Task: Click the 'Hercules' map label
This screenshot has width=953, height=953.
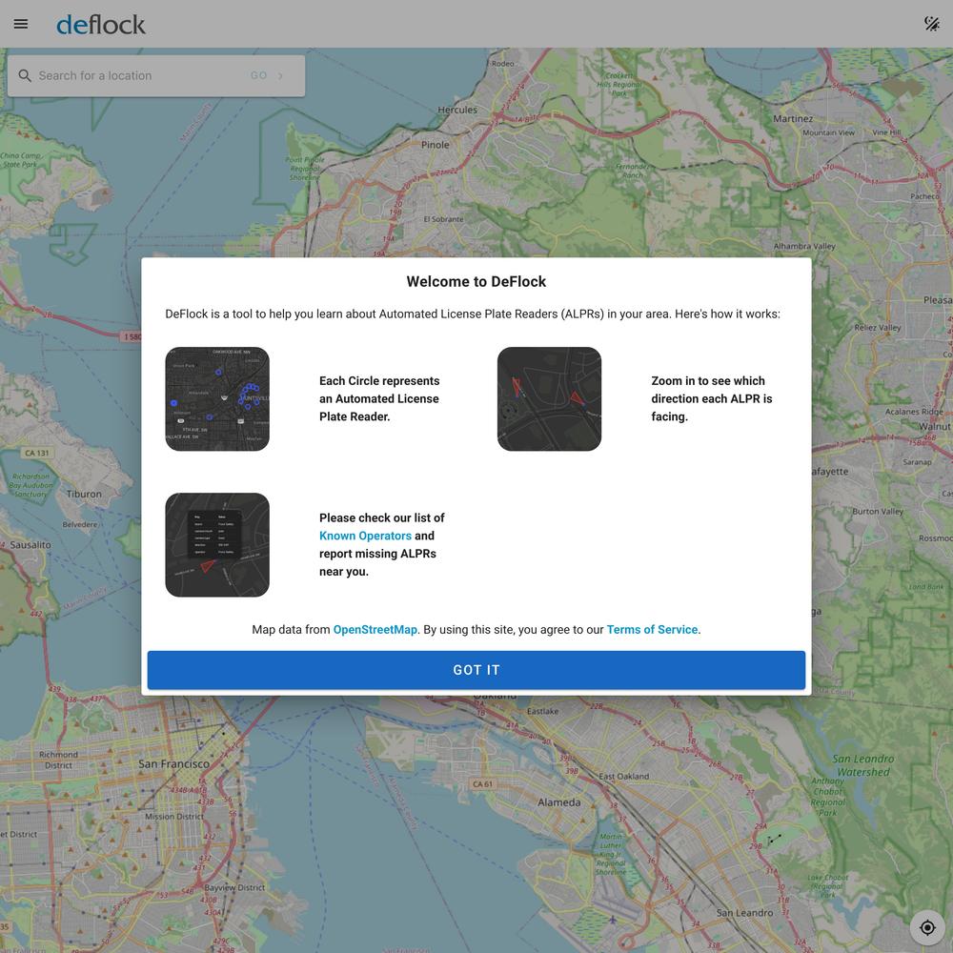Action: point(457,110)
